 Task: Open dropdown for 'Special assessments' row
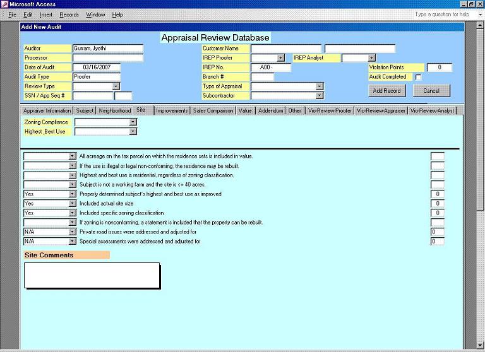(x=72, y=241)
